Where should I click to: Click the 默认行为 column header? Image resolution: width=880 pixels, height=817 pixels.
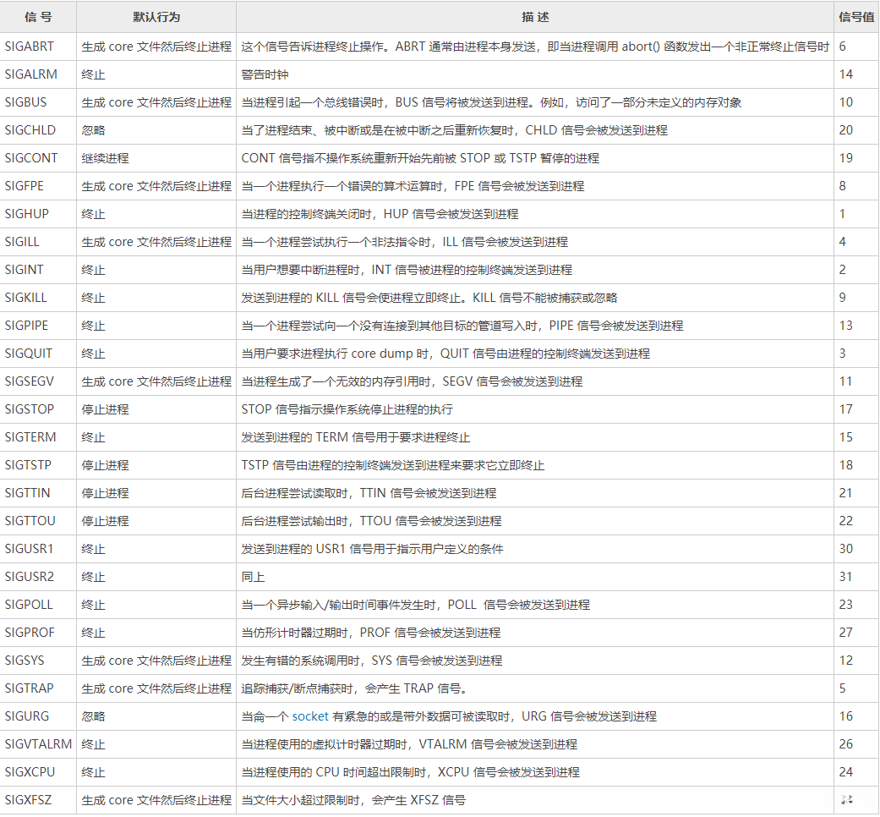(156, 18)
